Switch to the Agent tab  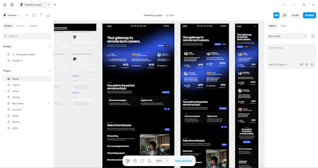(x=272, y=26)
